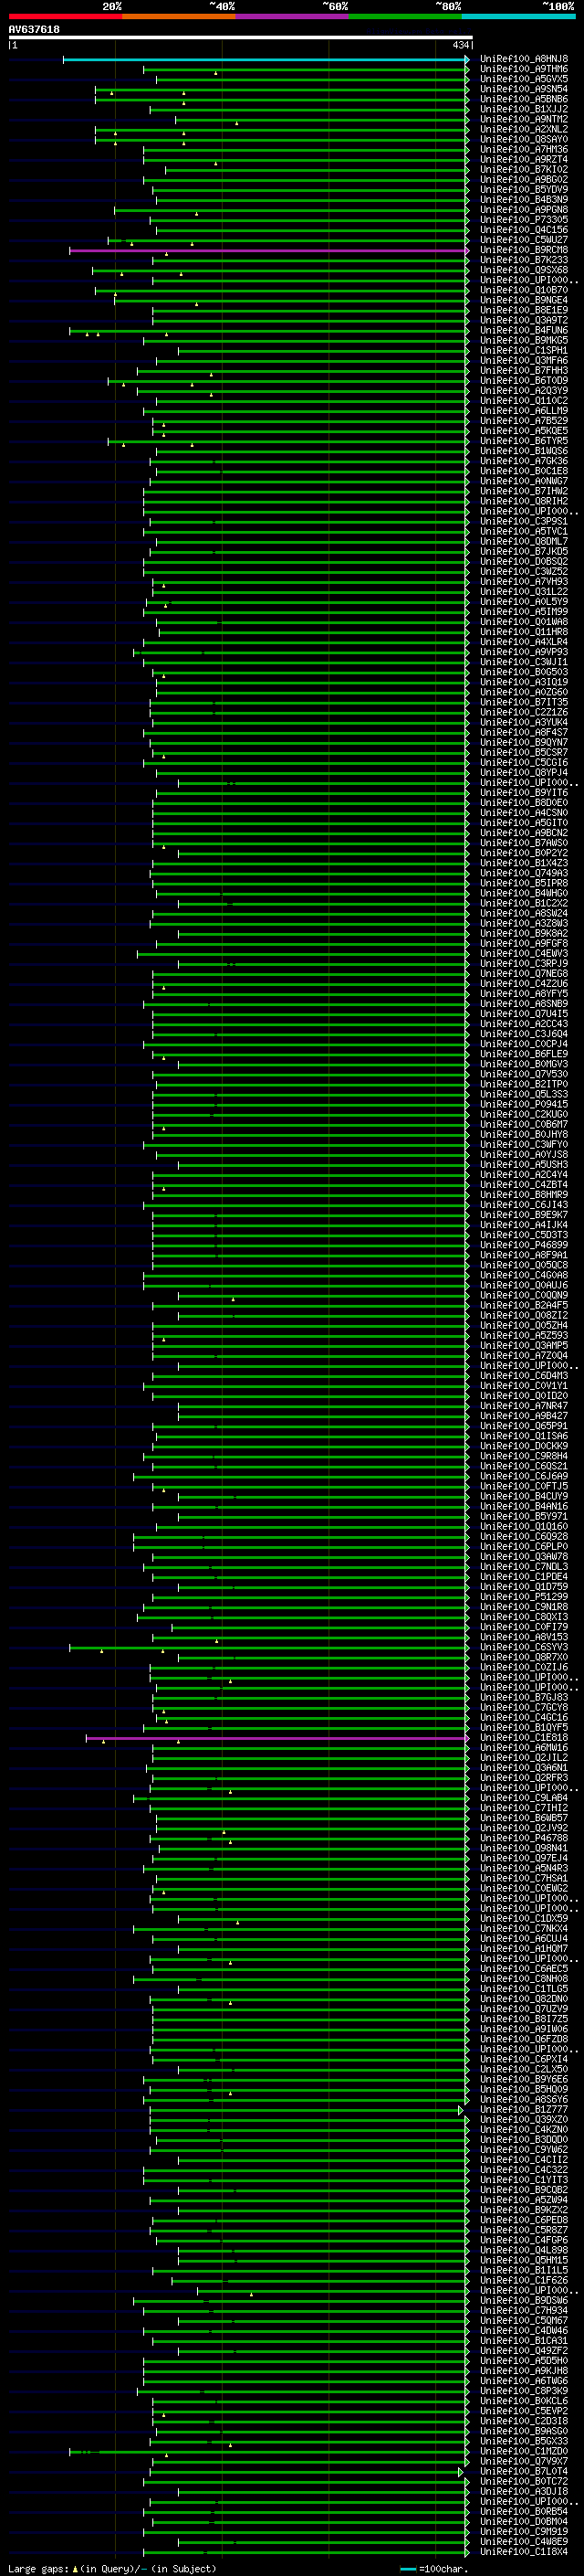This screenshot has width=584, height=2576.
Task: Select the UniRef100_Q8YPJ4 label
Action: tap(524, 773)
